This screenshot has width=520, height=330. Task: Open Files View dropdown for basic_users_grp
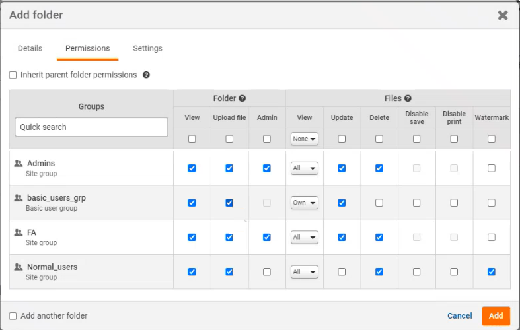point(304,203)
